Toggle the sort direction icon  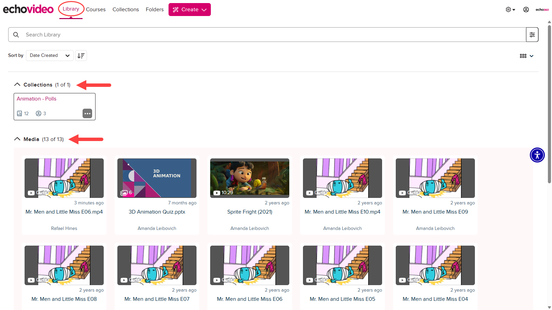pos(81,55)
